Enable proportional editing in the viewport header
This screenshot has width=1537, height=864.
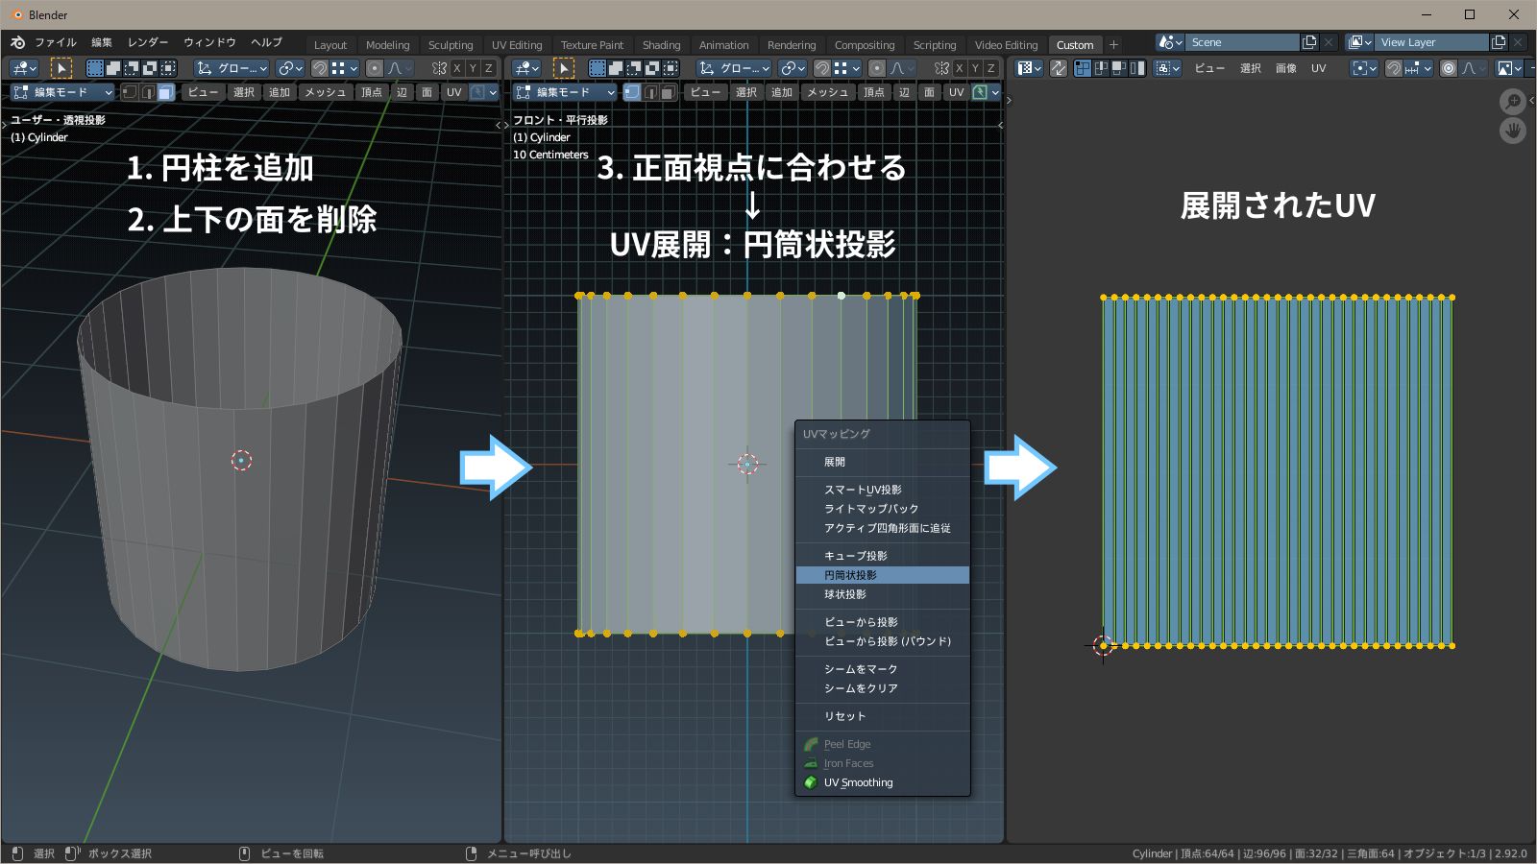(375, 67)
